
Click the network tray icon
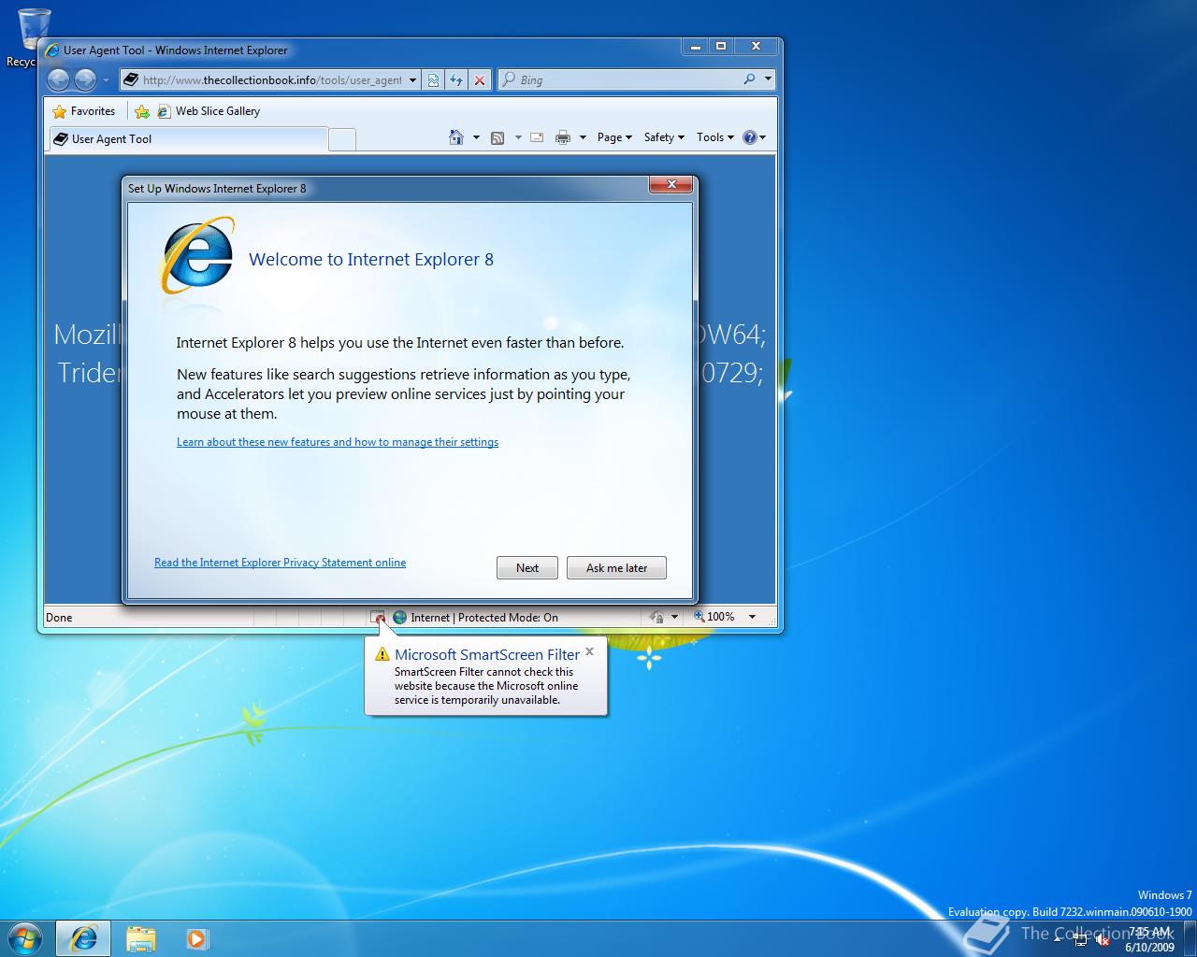pyautogui.click(x=1080, y=940)
